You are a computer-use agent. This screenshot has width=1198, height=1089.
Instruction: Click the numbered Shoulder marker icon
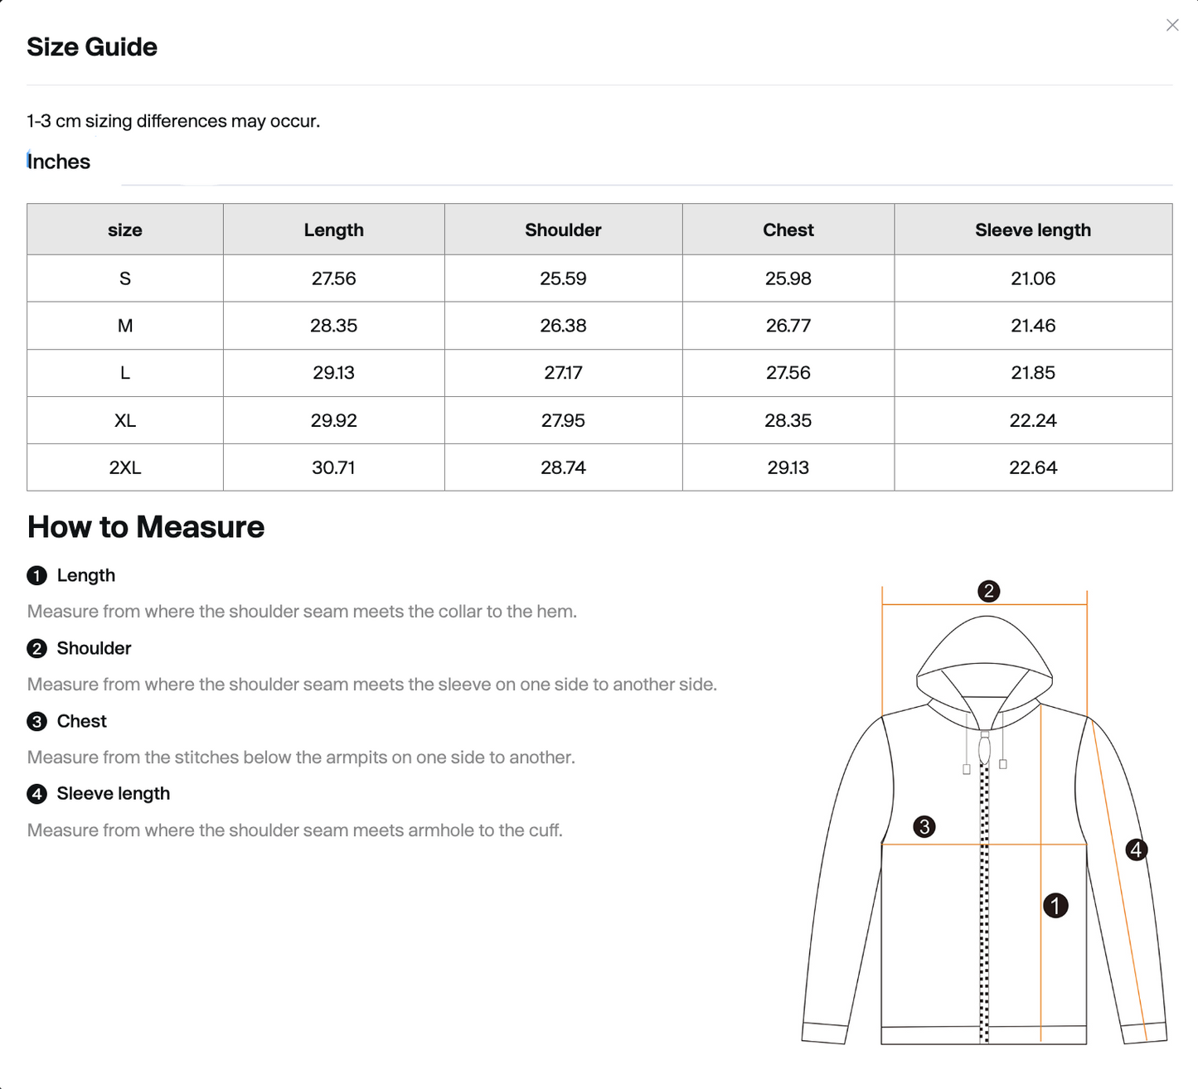tap(36, 648)
